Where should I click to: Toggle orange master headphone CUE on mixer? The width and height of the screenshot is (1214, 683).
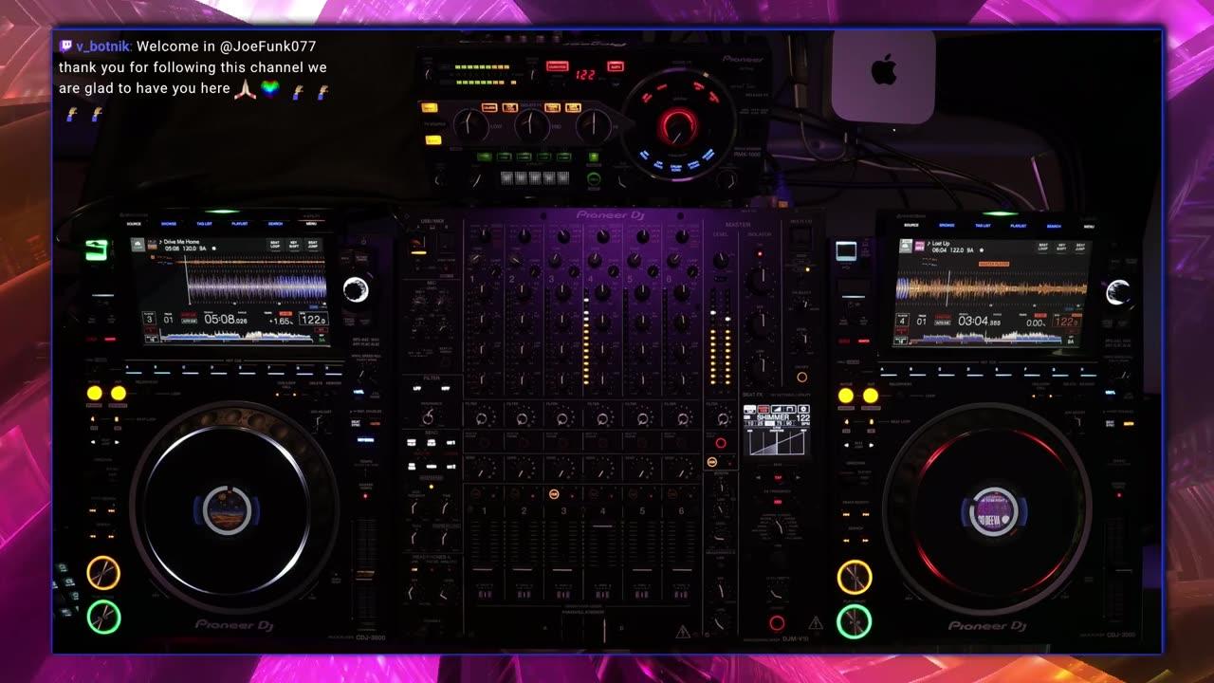(x=712, y=461)
